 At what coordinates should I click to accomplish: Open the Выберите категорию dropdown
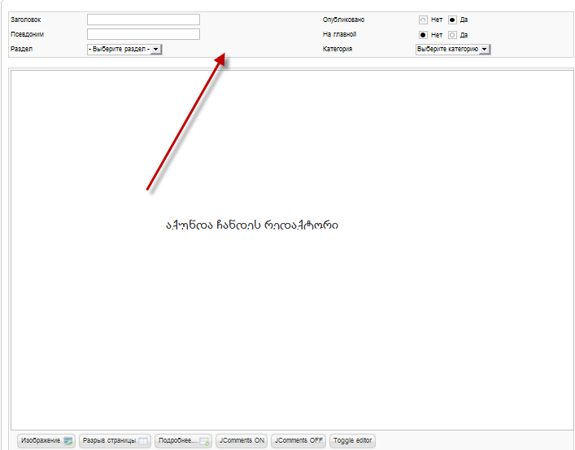click(453, 49)
